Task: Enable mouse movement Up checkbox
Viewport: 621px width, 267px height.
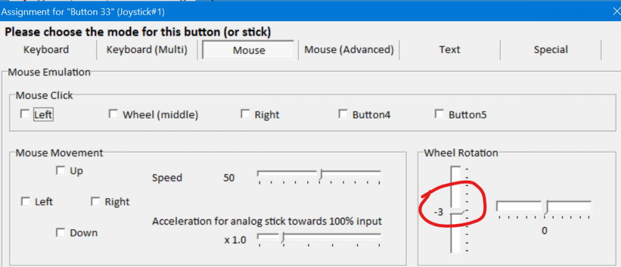Action: [x=61, y=171]
